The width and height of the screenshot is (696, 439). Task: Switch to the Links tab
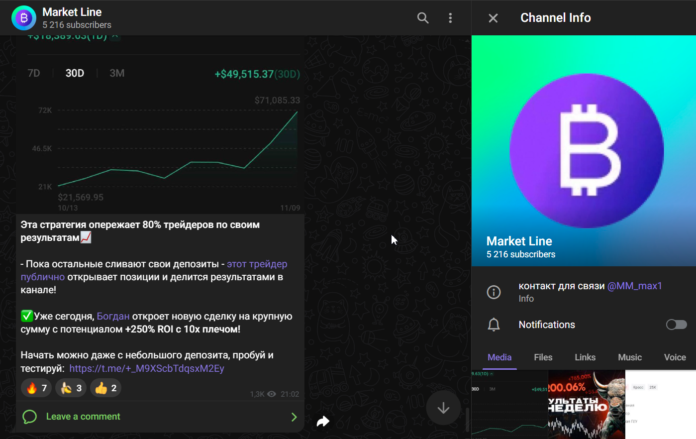coord(585,357)
